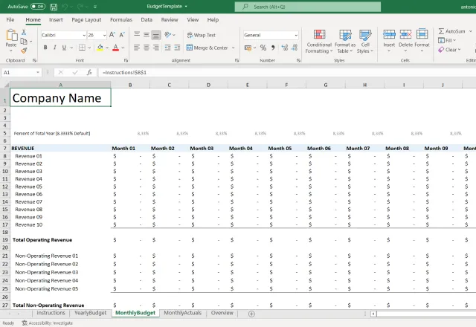Screen dimensions: 476x327
Task: Click the Save icon in title bar
Action: [54, 7]
